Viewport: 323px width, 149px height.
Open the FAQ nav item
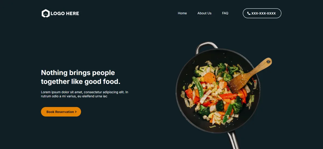[x=225, y=13]
